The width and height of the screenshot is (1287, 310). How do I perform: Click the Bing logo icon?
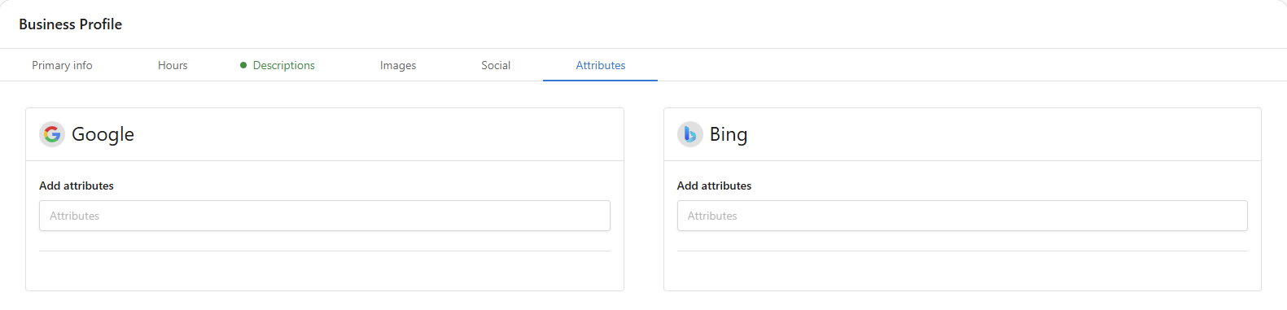tap(690, 134)
